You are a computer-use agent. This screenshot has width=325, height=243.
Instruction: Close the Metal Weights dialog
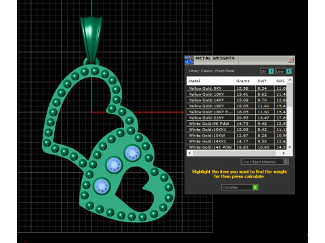(x=290, y=59)
